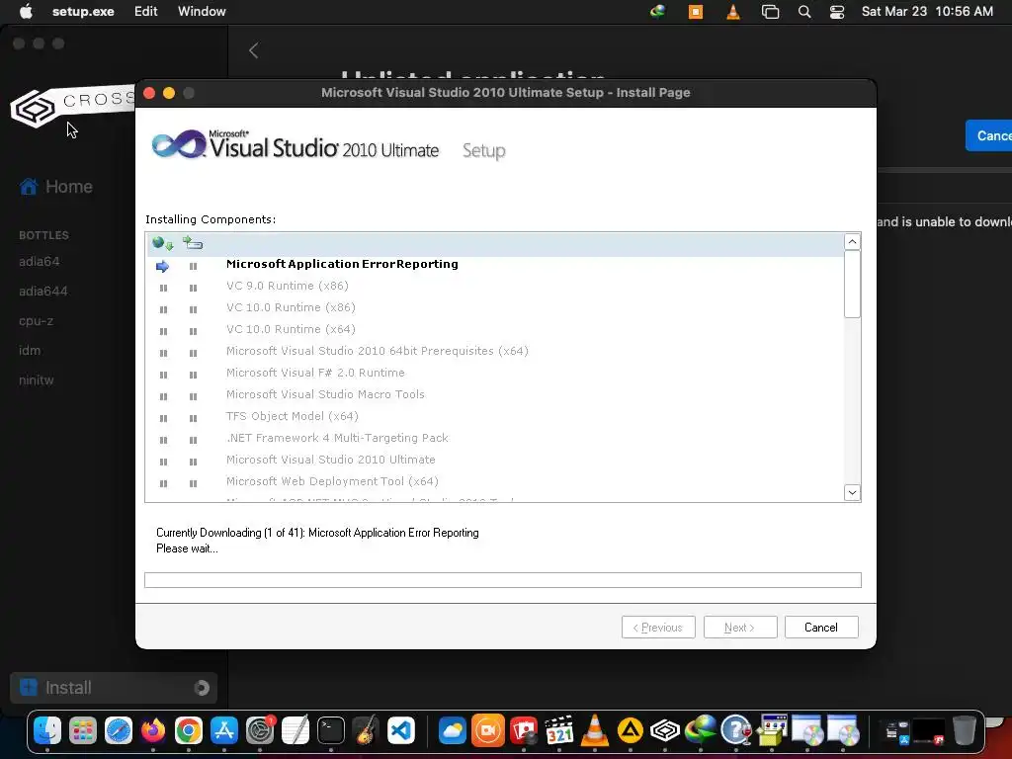Click the download progress bar

coord(503,580)
